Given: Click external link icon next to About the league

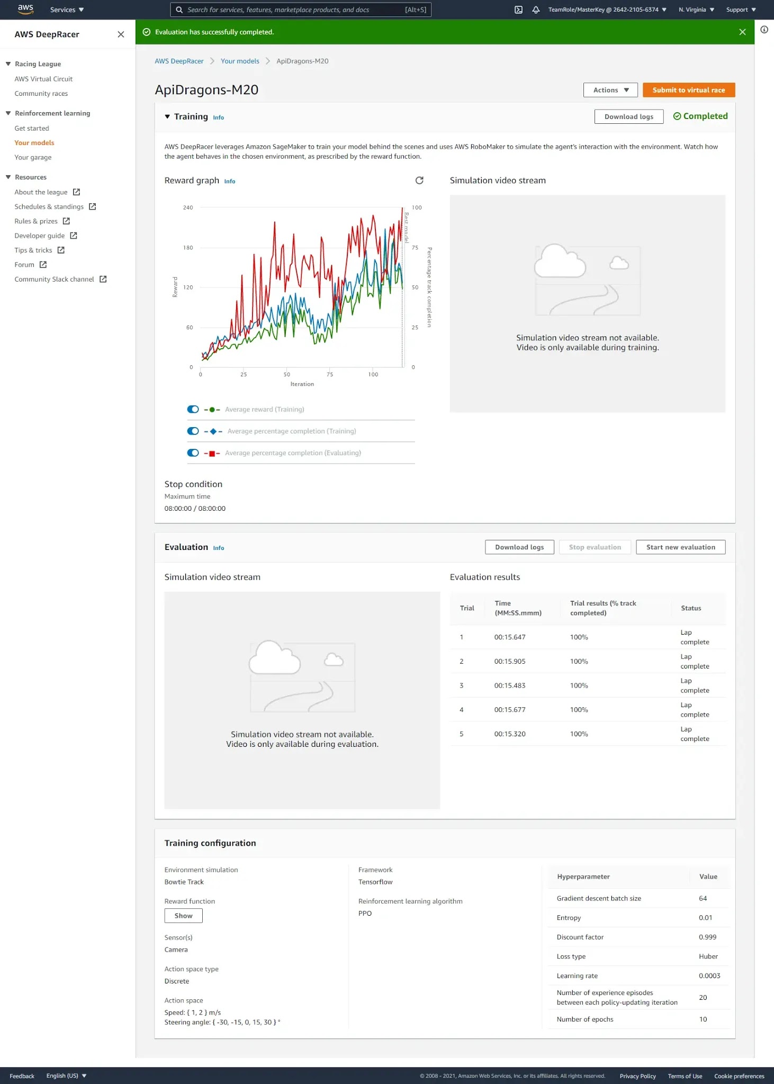Looking at the screenshot, I should coord(76,192).
